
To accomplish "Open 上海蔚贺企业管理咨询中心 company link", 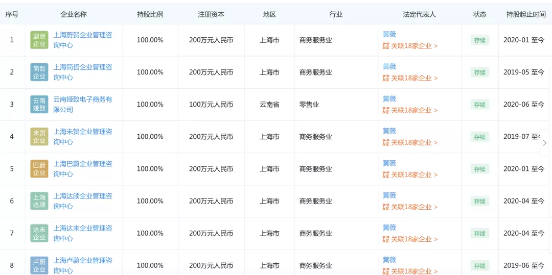I will (x=83, y=40).
